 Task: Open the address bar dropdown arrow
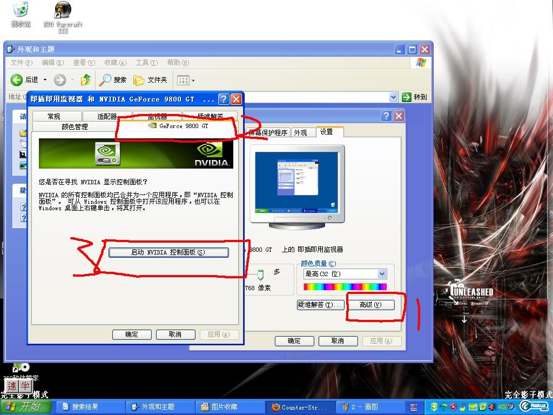393,97
